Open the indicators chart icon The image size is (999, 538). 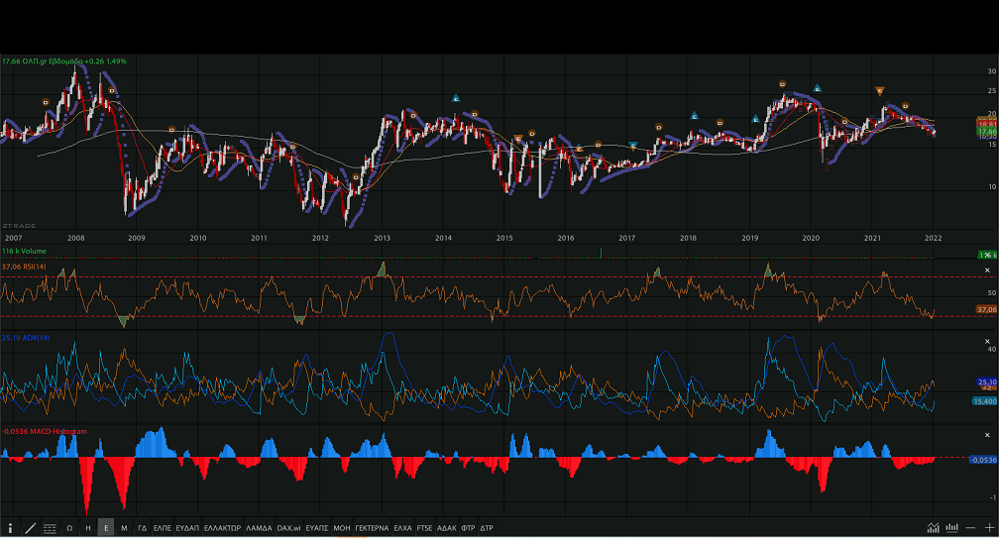tap(934, 527)
